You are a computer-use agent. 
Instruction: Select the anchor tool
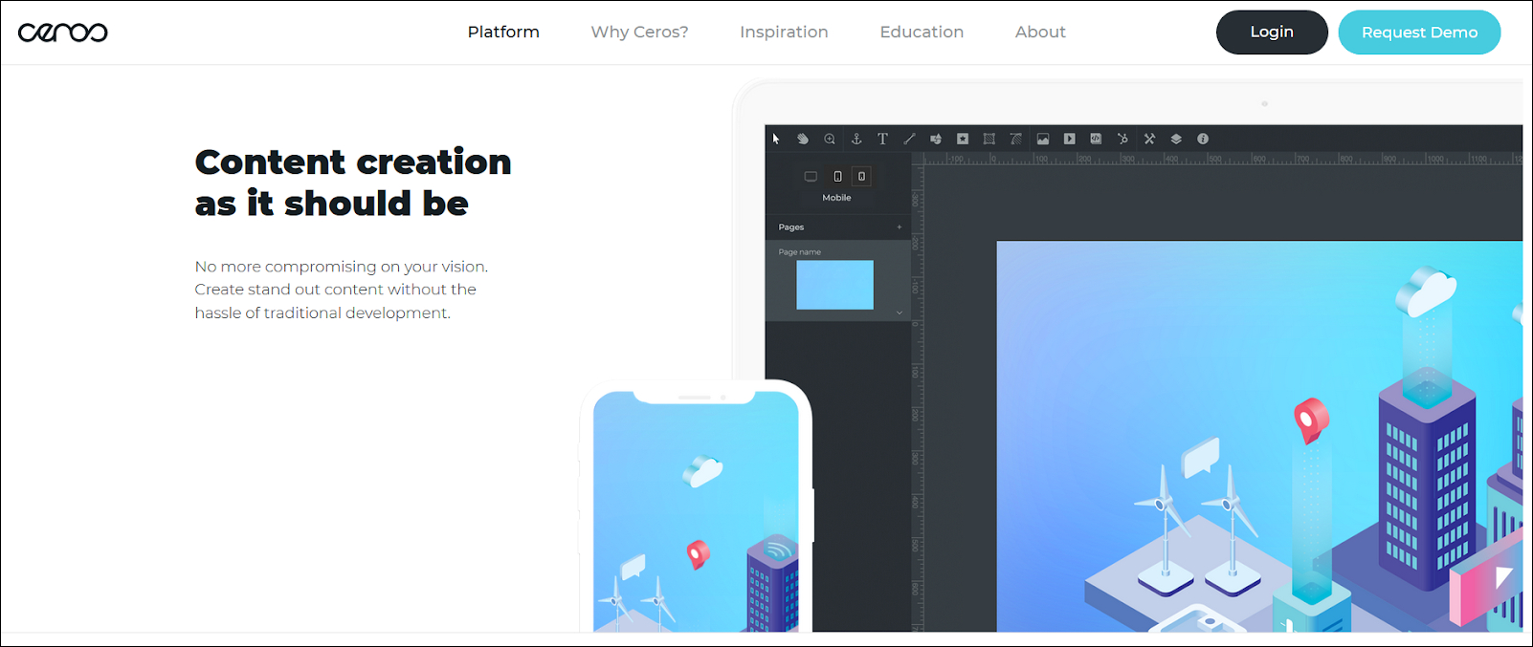856,139
